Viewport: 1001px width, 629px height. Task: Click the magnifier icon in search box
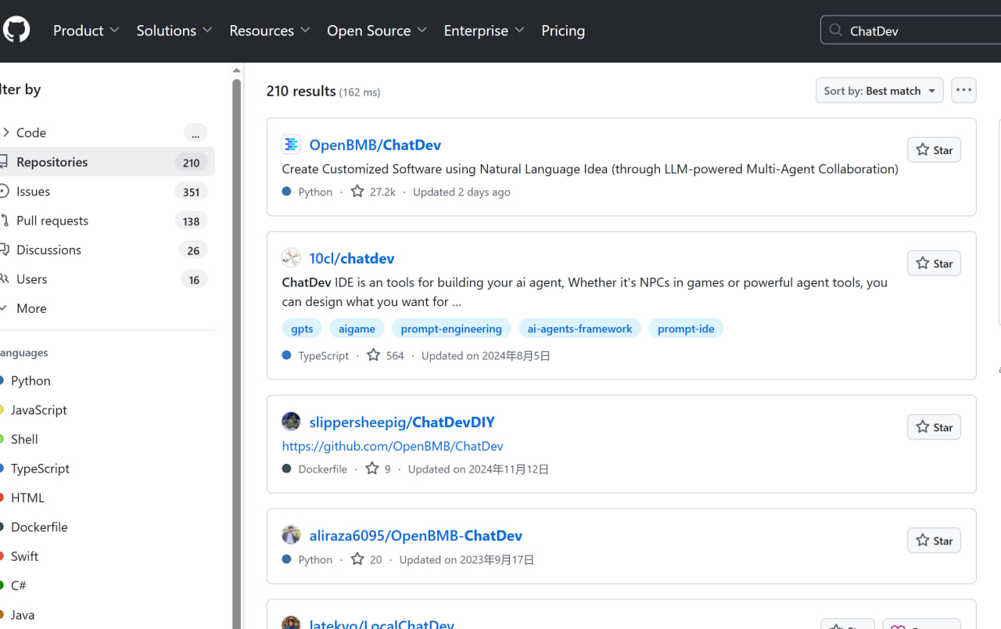coord(836,31)
